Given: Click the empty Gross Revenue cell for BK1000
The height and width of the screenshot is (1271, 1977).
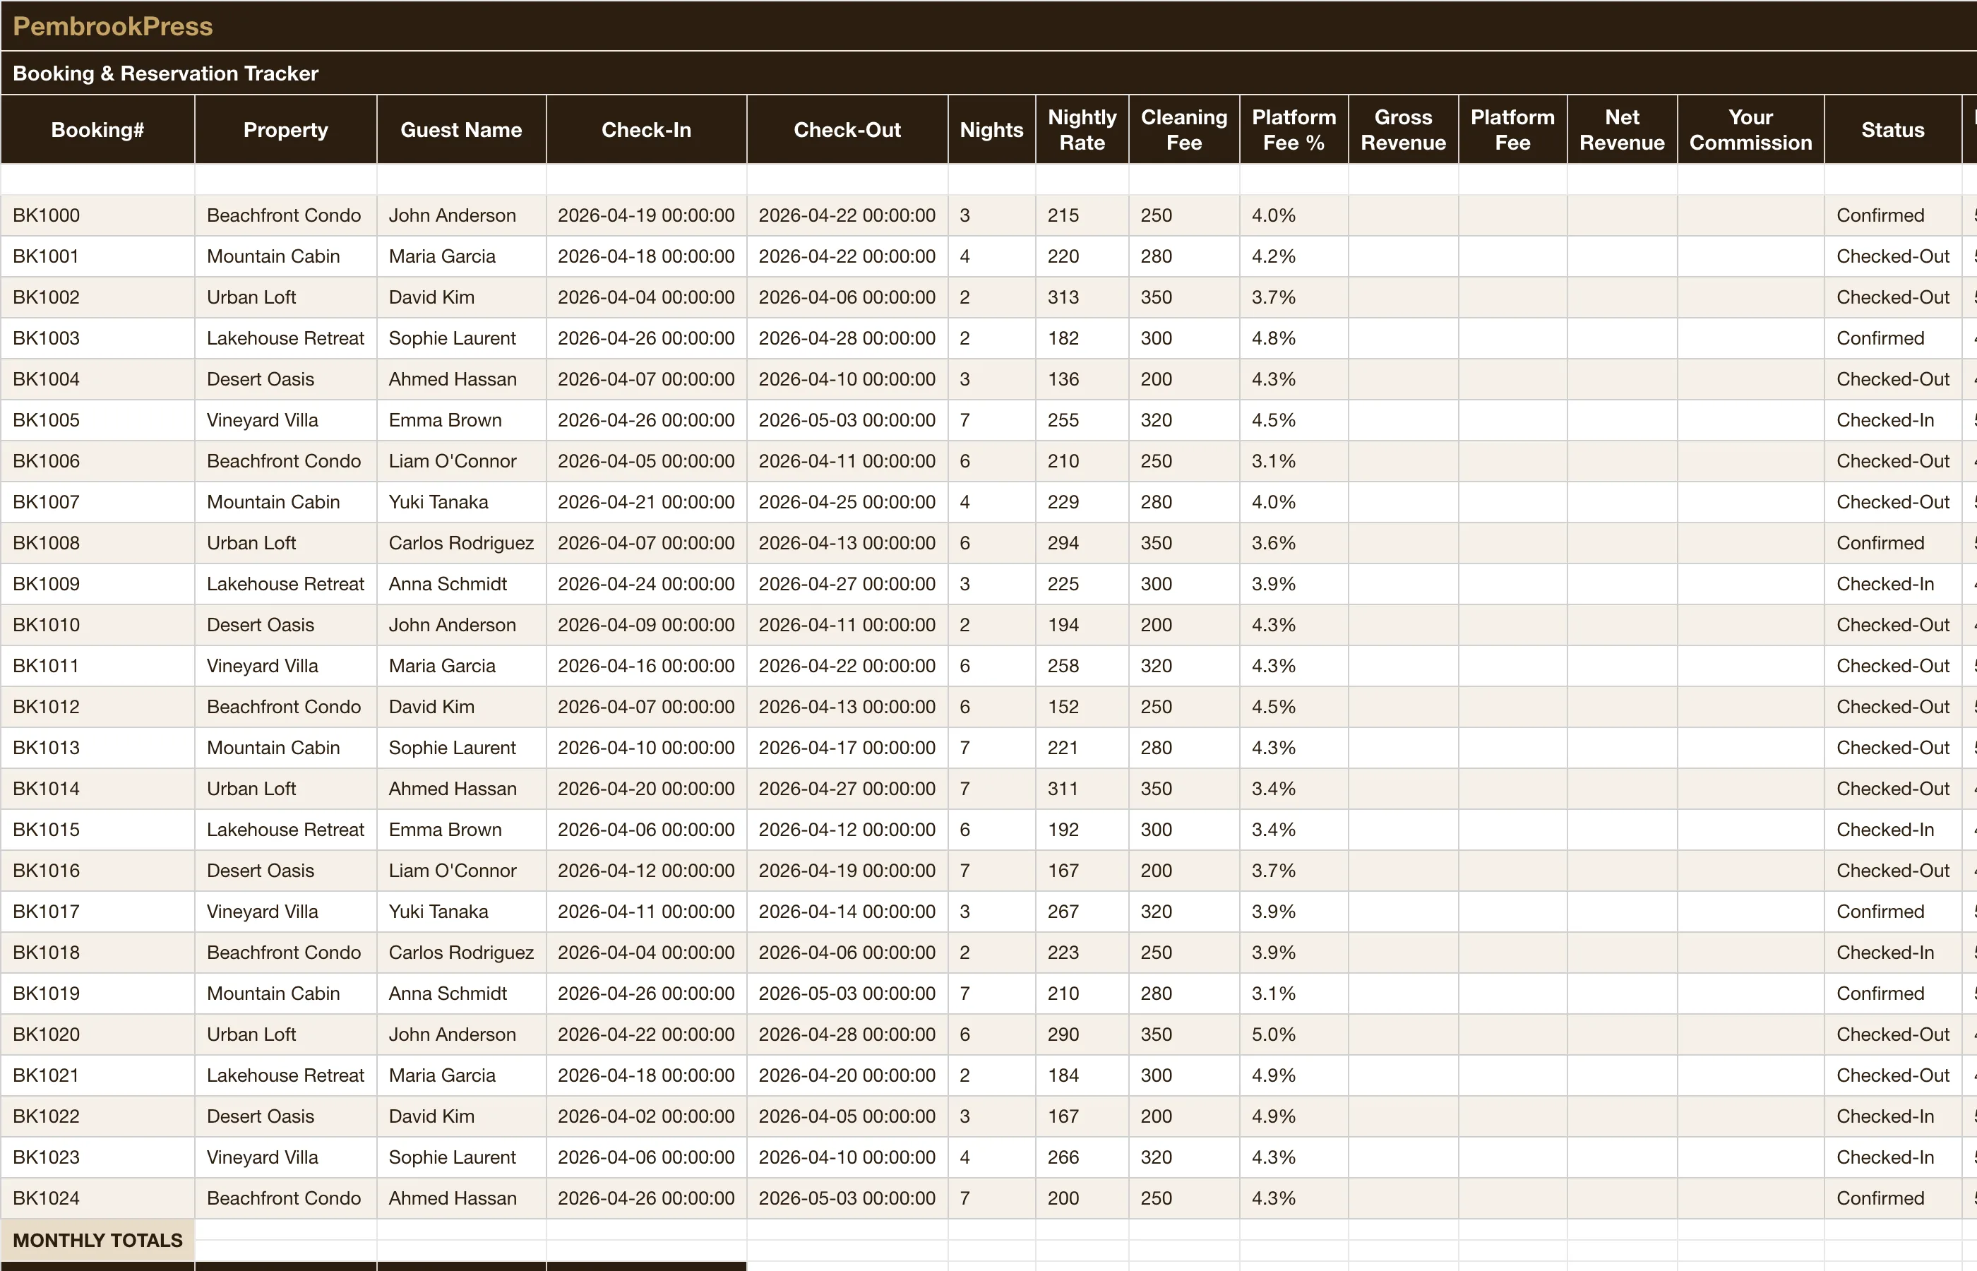Looking at the screenshot, I should [1403, 215].
